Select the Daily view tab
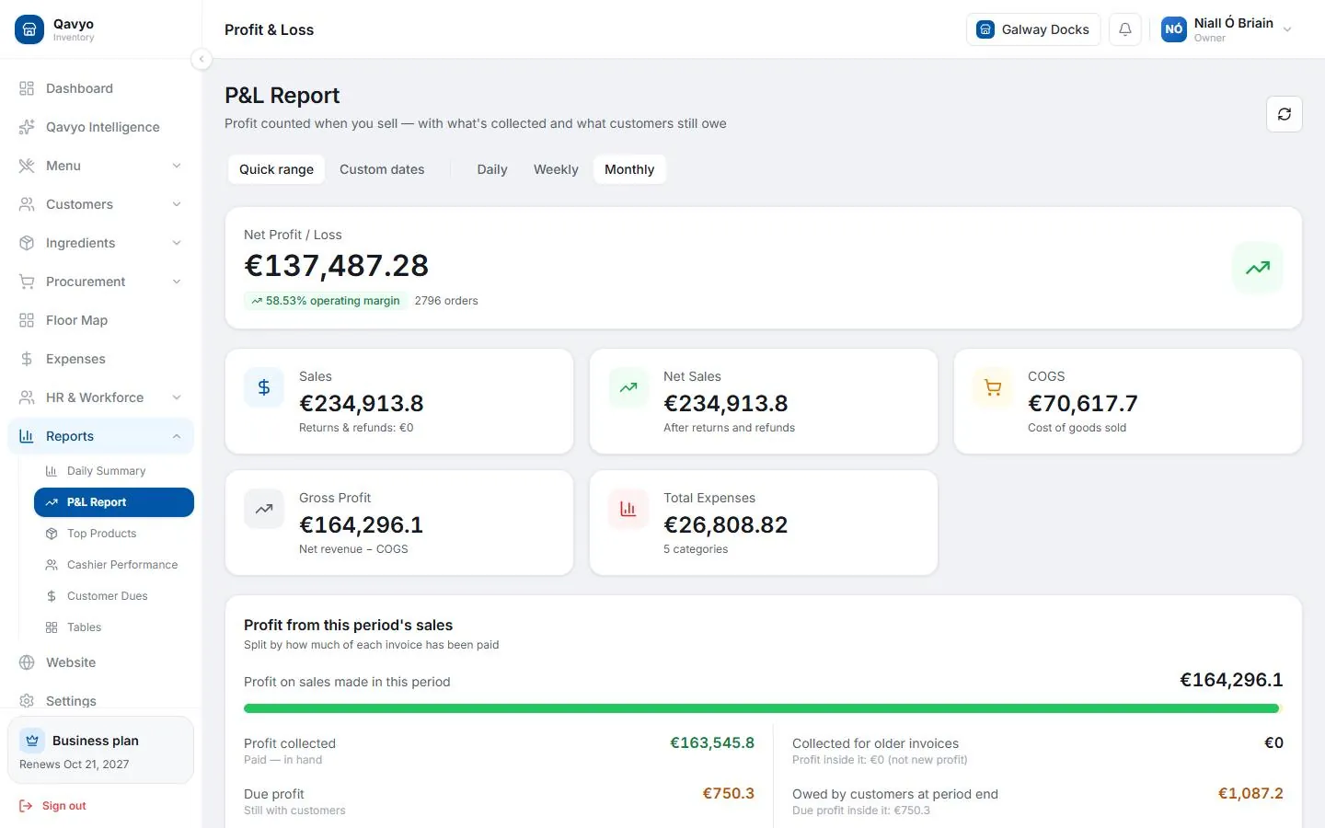 (x=492, y=169)
